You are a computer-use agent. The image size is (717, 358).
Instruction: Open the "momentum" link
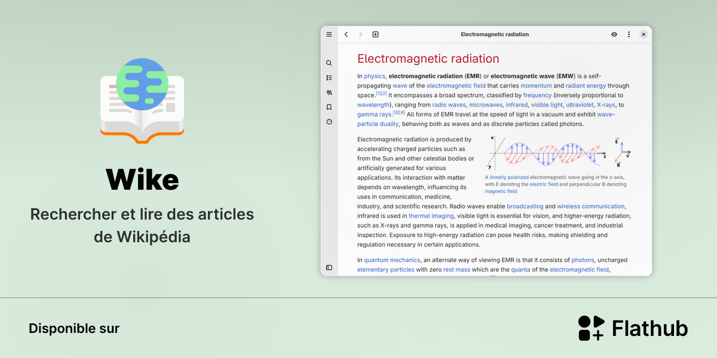point(536,85)
